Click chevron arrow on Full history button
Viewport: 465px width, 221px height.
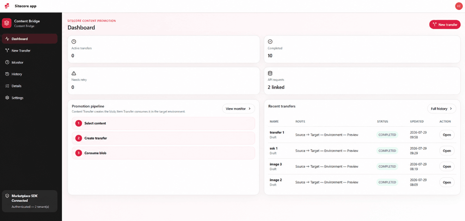[x=451, y=109]
